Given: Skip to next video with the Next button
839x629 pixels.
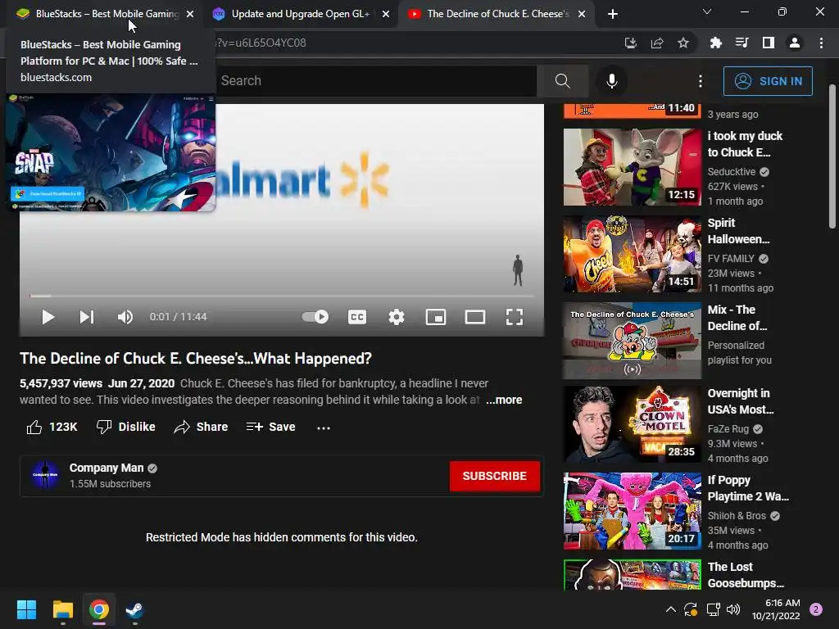Looking at the screenshot, I should pos(87,317).
